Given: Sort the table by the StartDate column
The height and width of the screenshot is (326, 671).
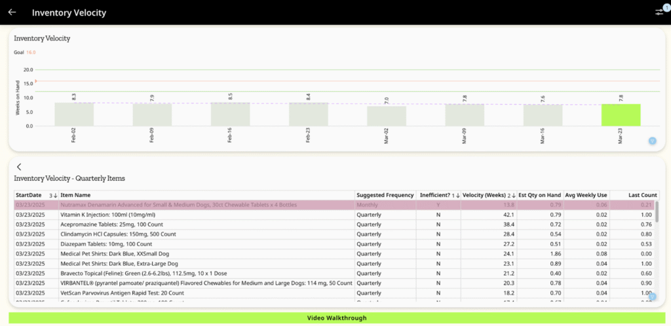Looking at the screenshot, I should [28, 195].
